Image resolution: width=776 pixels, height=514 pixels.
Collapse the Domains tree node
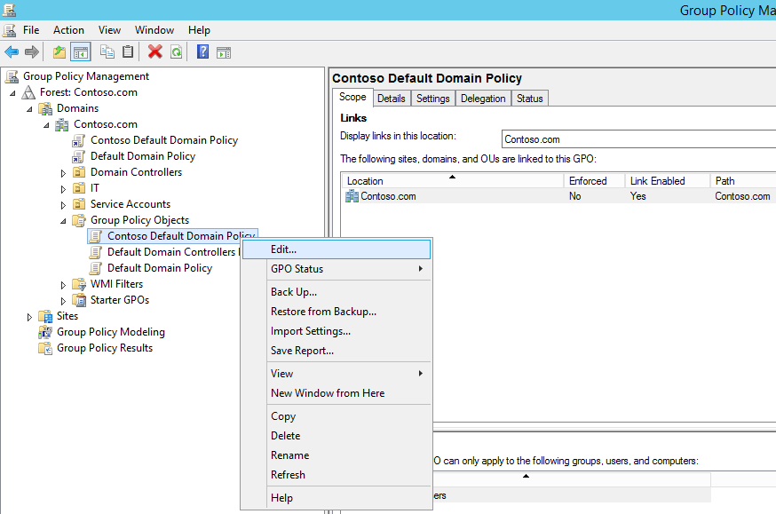pyautogui.click(x=29, y=109)
